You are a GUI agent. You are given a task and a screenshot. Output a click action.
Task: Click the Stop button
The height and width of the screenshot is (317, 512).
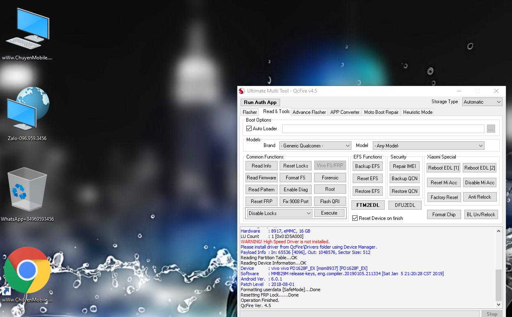pos(492,314)
